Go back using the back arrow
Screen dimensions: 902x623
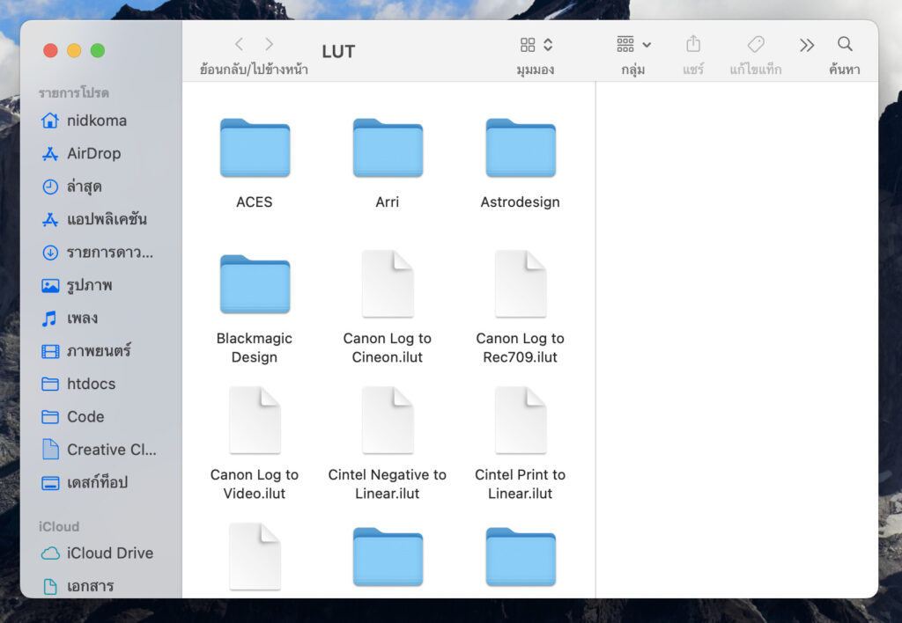(239, 44)
